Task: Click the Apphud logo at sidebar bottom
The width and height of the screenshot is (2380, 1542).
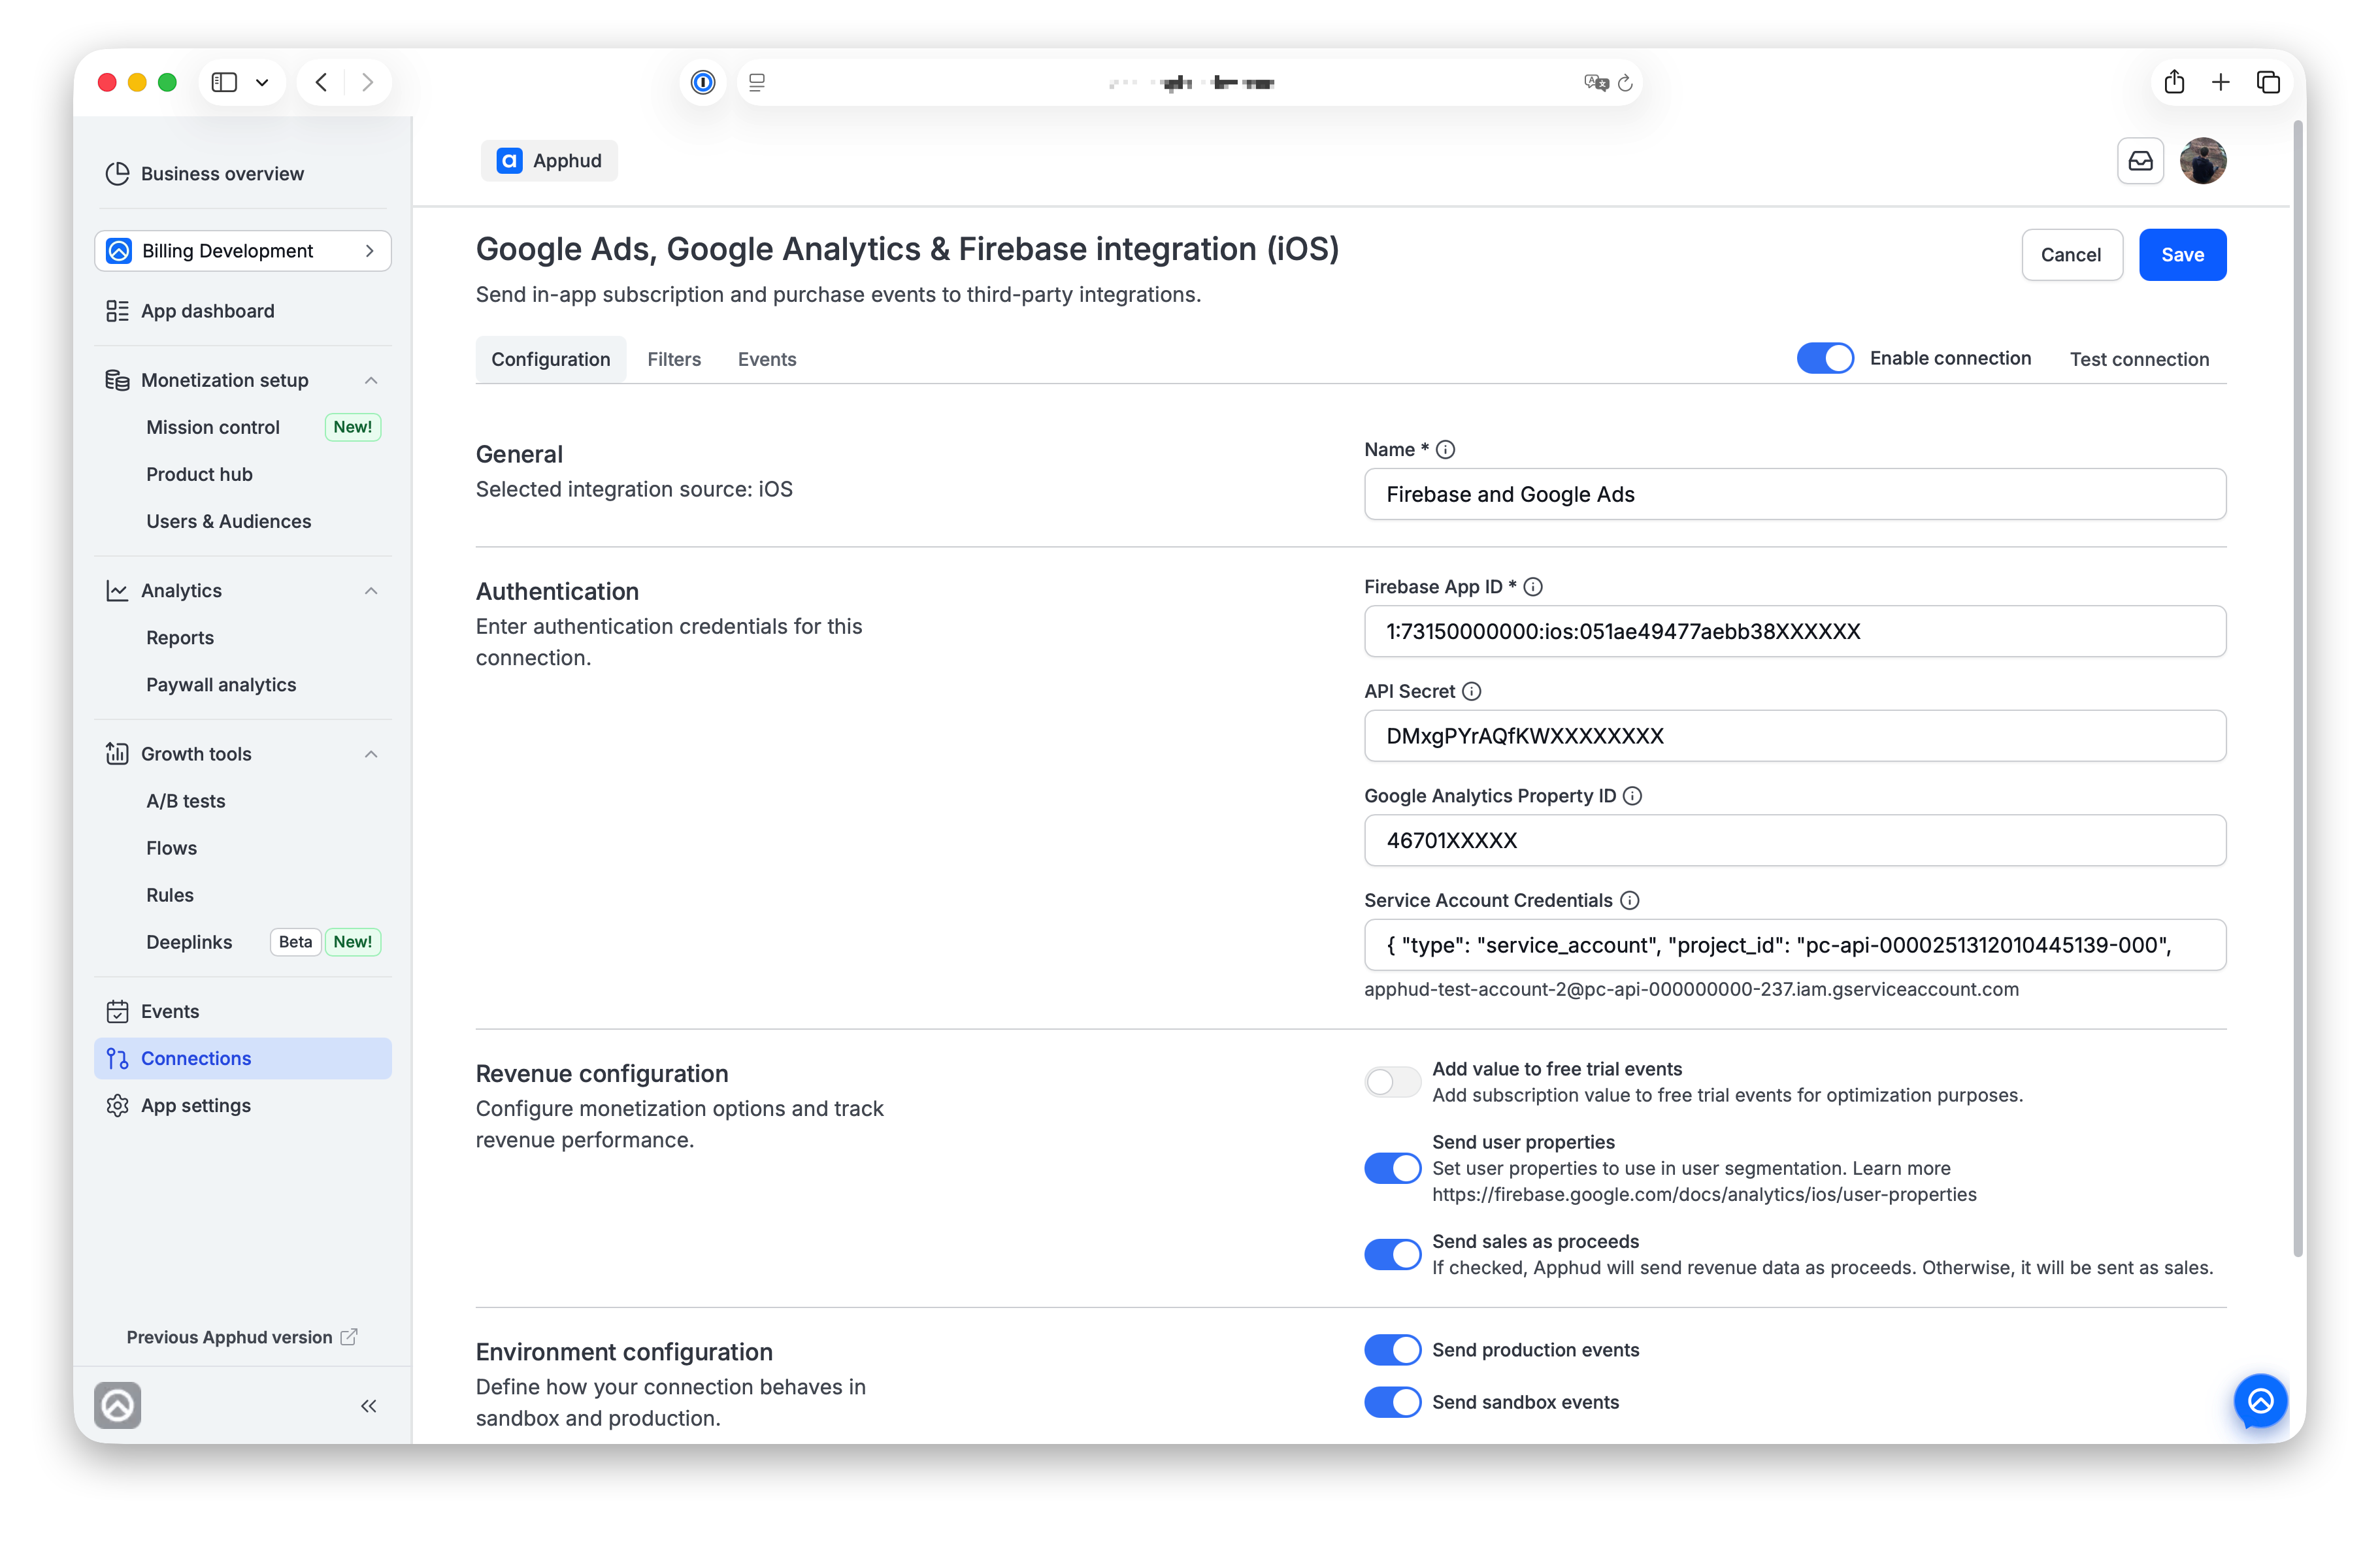Action: pyautogui.click(x=117, y=1405)
